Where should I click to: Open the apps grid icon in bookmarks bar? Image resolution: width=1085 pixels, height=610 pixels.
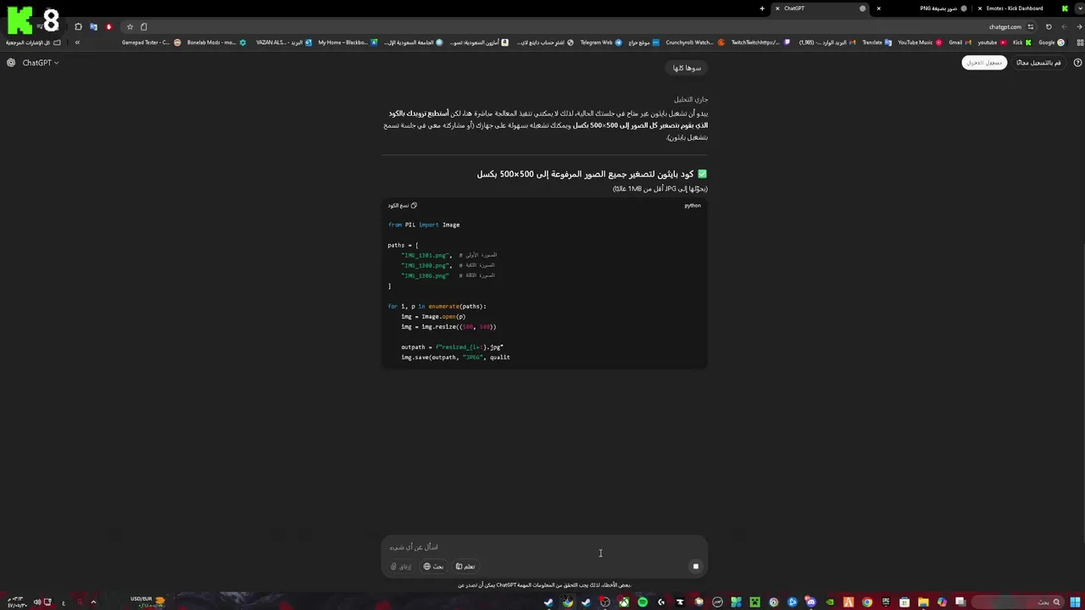click(x=1080, y=42)
